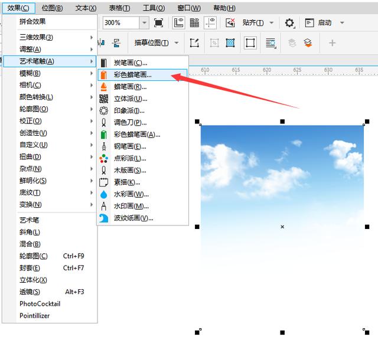Click the 钢笔画 pen nib icon
This screenshot has height=363, width=378.
(104, 146)
